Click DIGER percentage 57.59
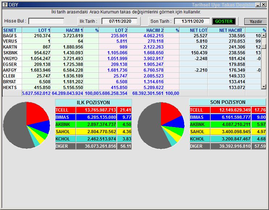Screen dimensions: 269x210 (260, 146)
